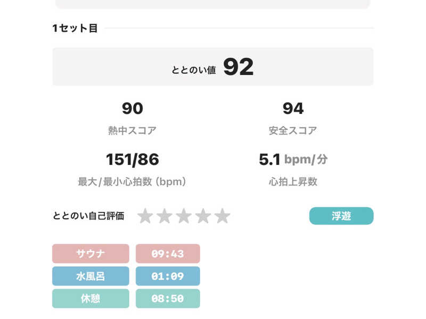Click the 心拍上昇数 label
This screenshot has height=319, width=426.
pos(293,182)
